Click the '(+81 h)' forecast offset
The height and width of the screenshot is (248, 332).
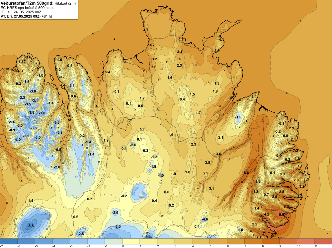click(46, 16)
